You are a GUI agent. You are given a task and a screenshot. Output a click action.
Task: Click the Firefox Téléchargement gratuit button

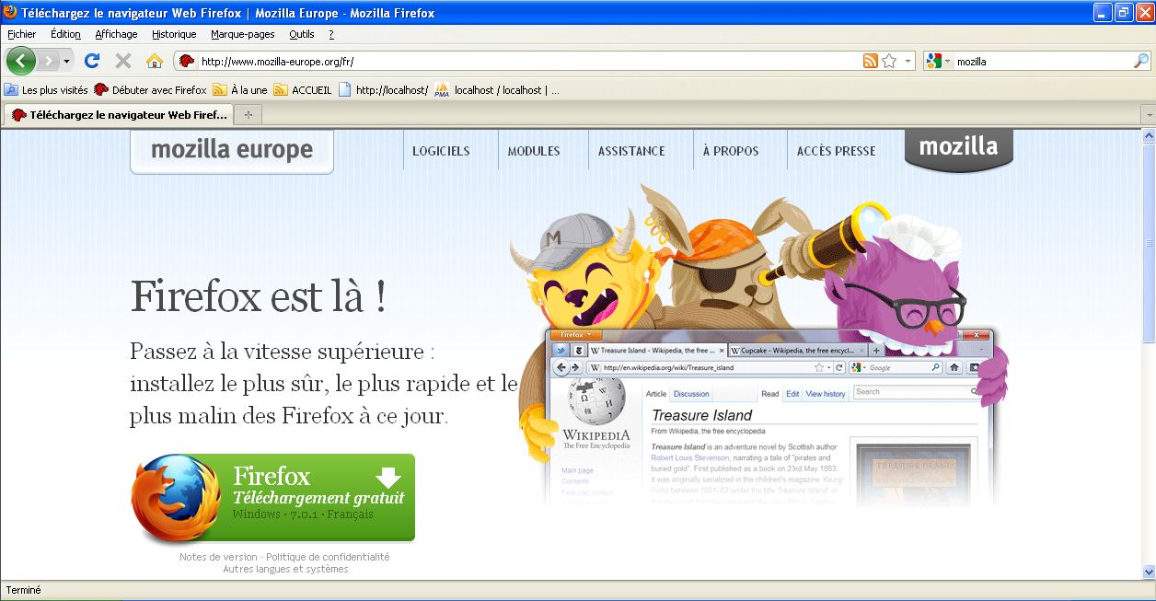coord(273,498)
